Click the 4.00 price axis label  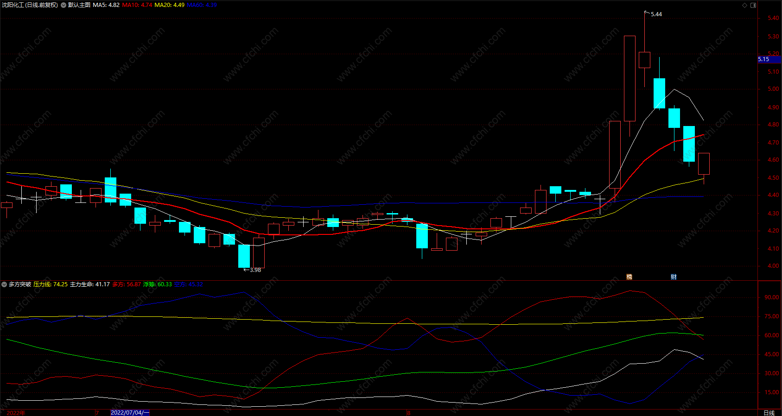point(773,266)
